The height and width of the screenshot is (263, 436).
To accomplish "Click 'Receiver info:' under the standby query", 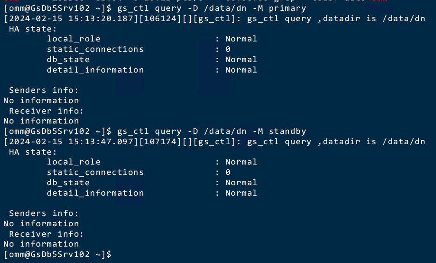I will point(46,234).
